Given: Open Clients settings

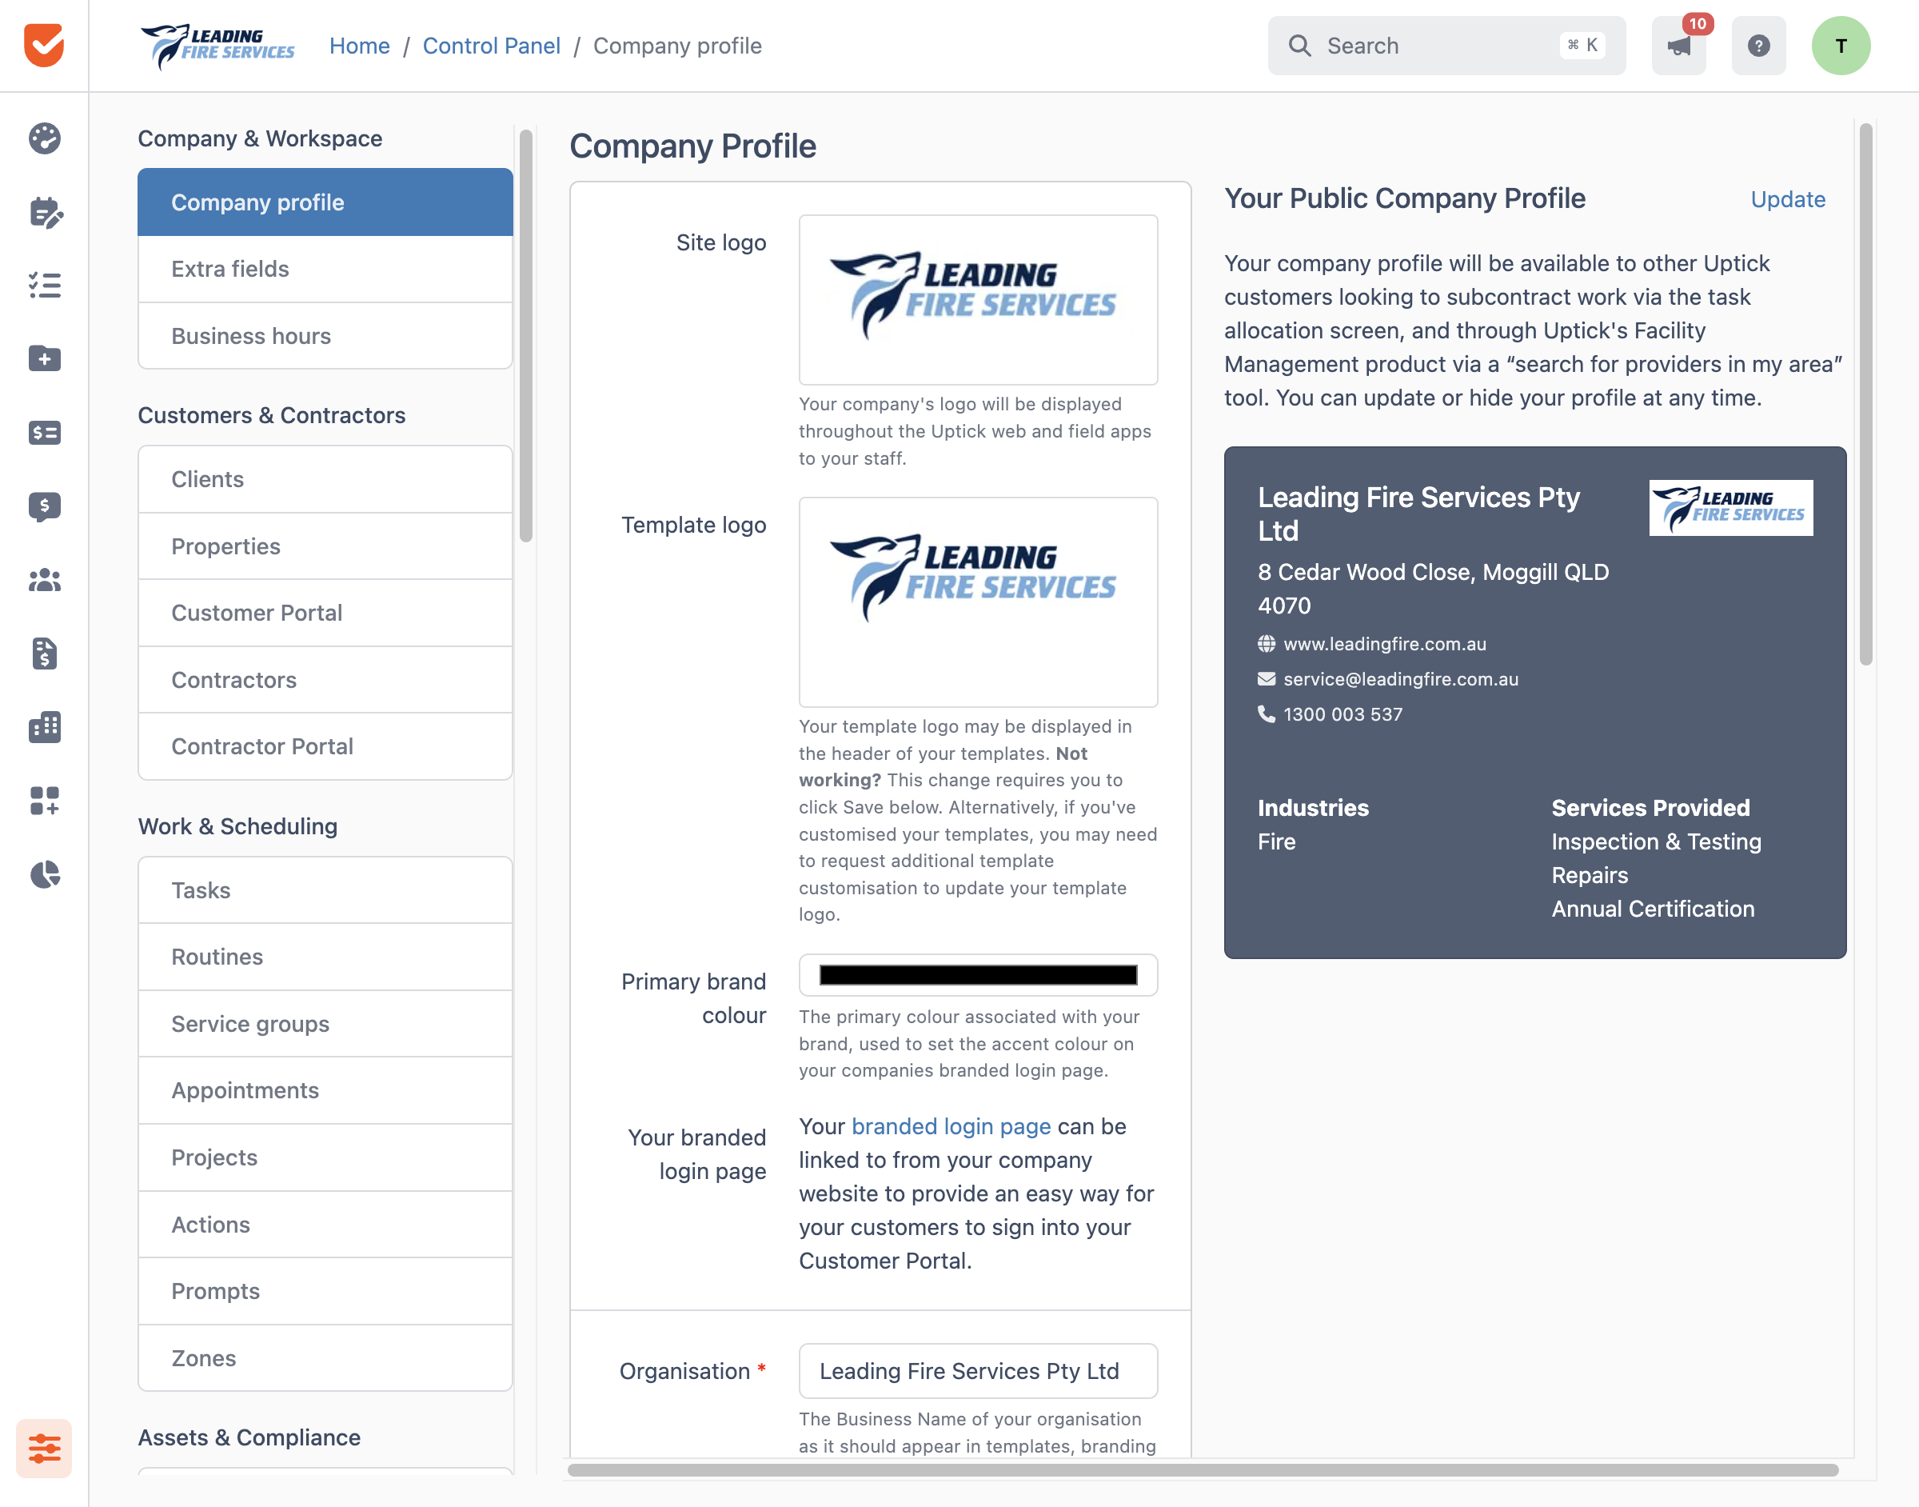Looking at the screenshot, I should pyautogui.click(x=325, y=479).
